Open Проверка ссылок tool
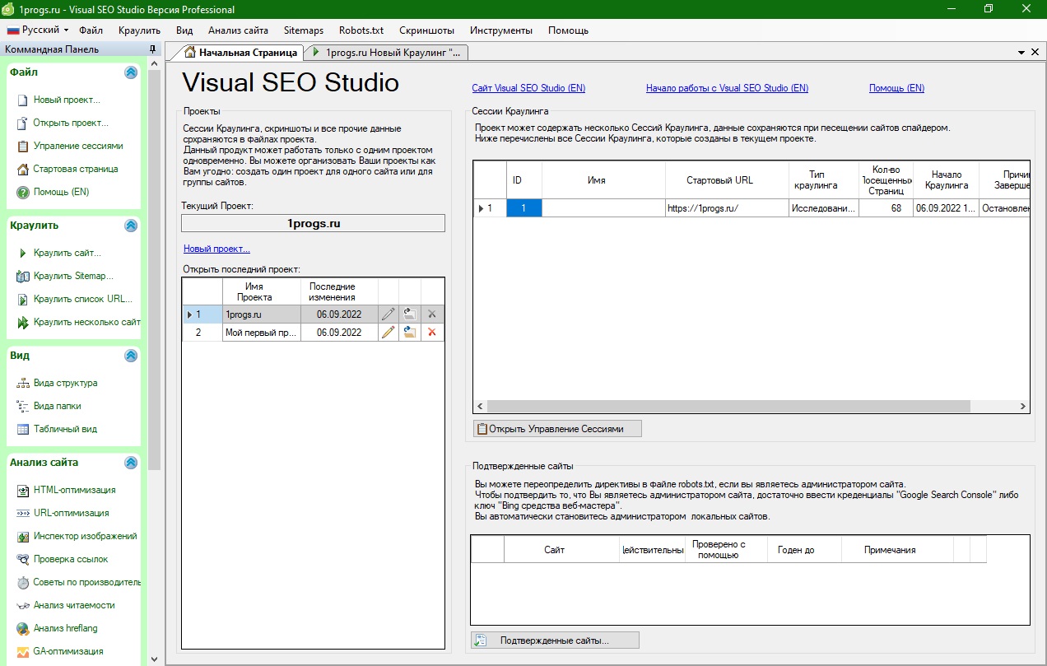 coord(71,559)
